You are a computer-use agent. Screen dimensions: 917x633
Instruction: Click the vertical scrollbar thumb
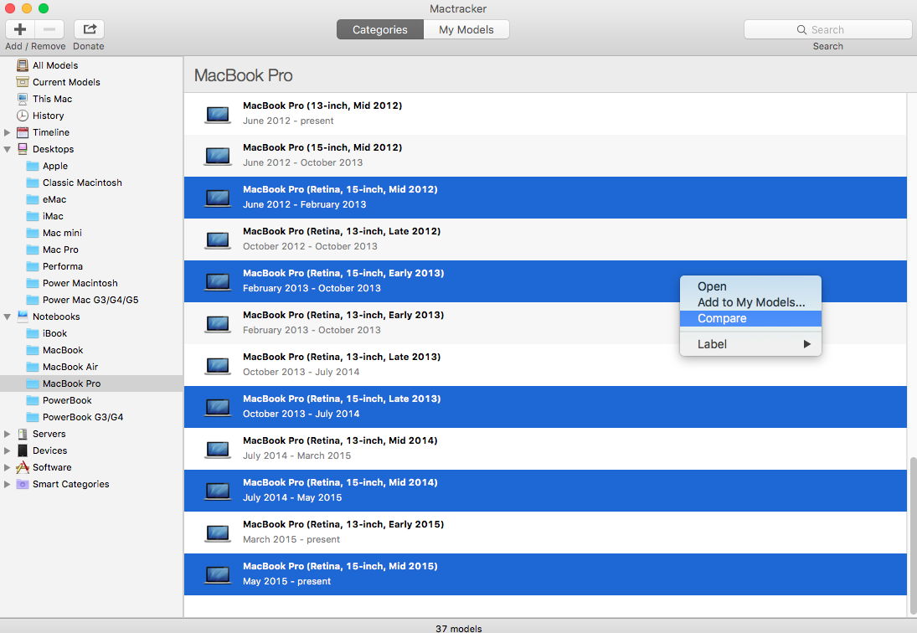[912, 535]
